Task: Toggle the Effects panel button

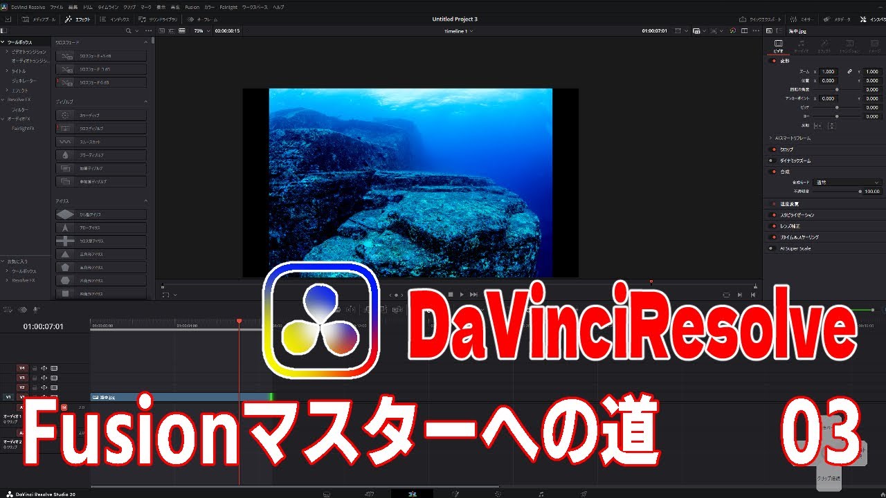Action: click(78, 19)
